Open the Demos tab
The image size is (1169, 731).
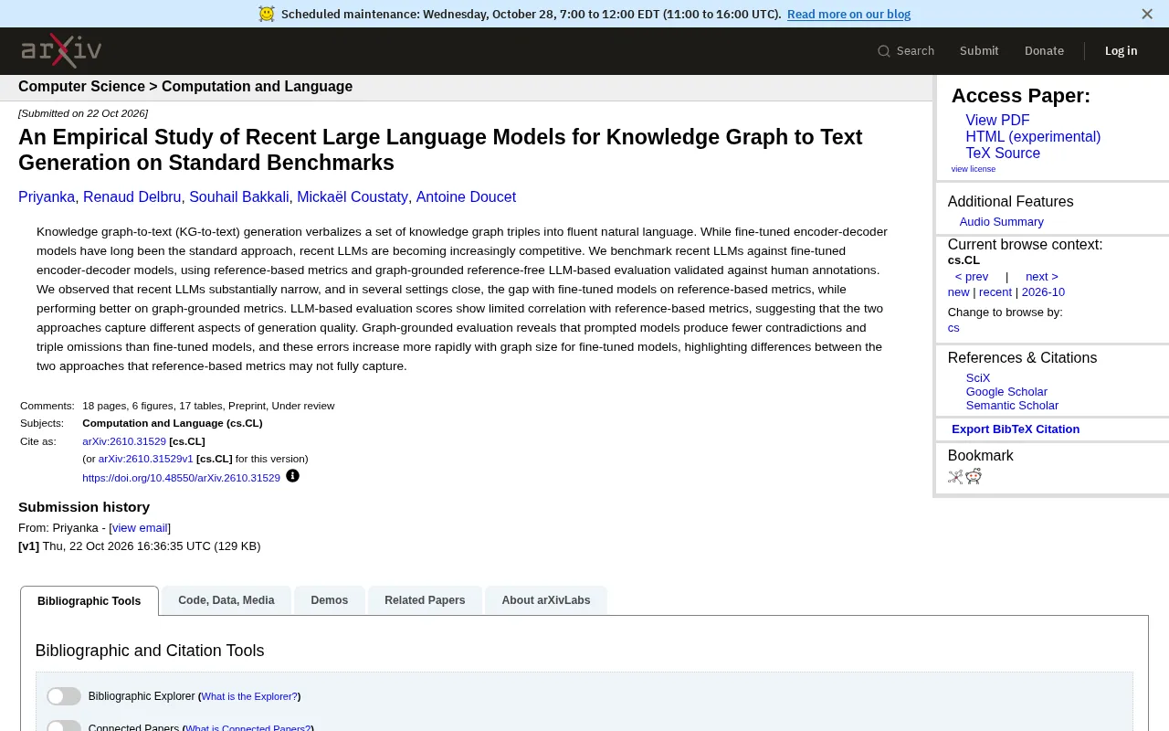click(x=330, y=600)
